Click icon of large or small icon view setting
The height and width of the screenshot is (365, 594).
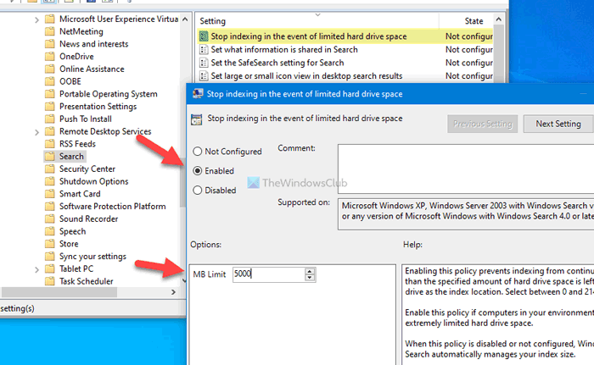pyautogui.click(x=204, y=76)
